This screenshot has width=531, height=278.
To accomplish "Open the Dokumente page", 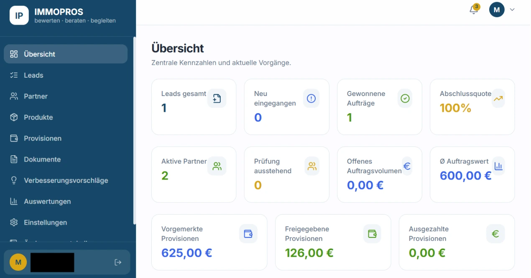I will tap(66, 159).
